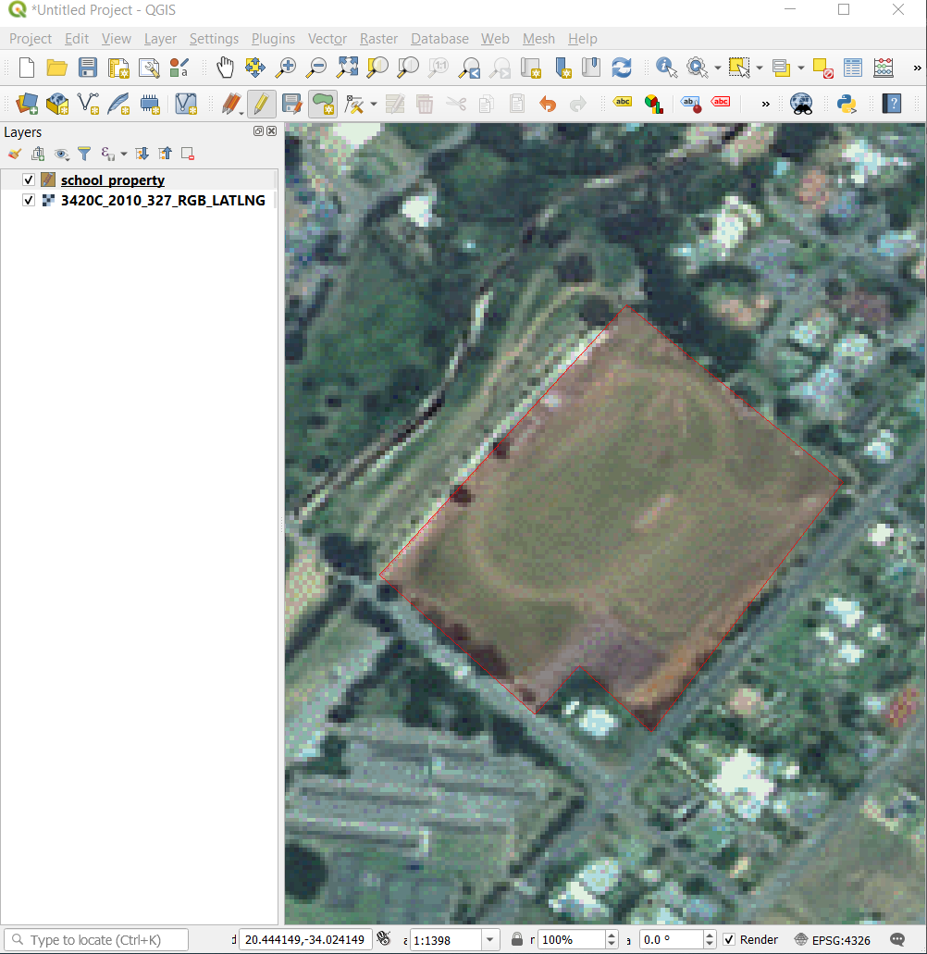Screen dimensions: 927x954
Task: Open the Manage Map Themes dropdown
Action: coord(61,154)
